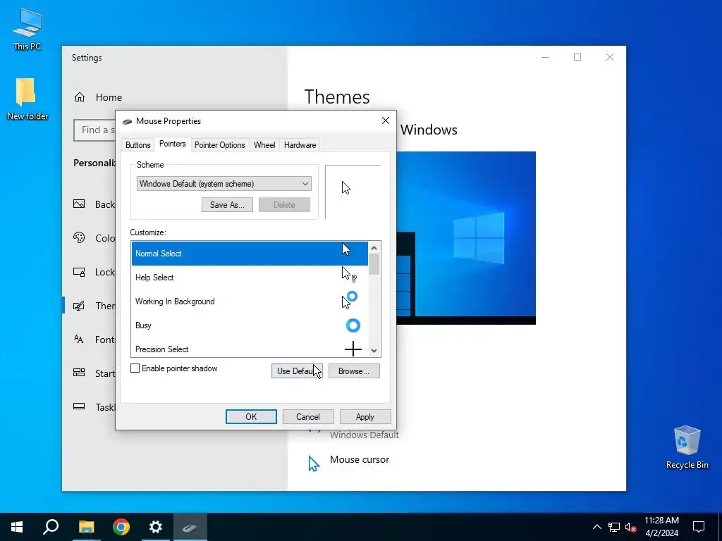Image resolution: width=722 pixels, height=541 pixels.
Task: Select the Busy pointer row
Action: pos(250,325)
